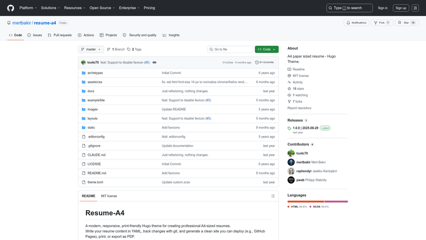Click the Go to file input
This screenshot has width=426, height=240.
(x=230, y=49)
